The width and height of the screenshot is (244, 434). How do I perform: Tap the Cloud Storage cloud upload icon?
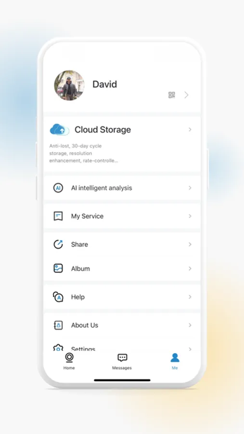59,129
